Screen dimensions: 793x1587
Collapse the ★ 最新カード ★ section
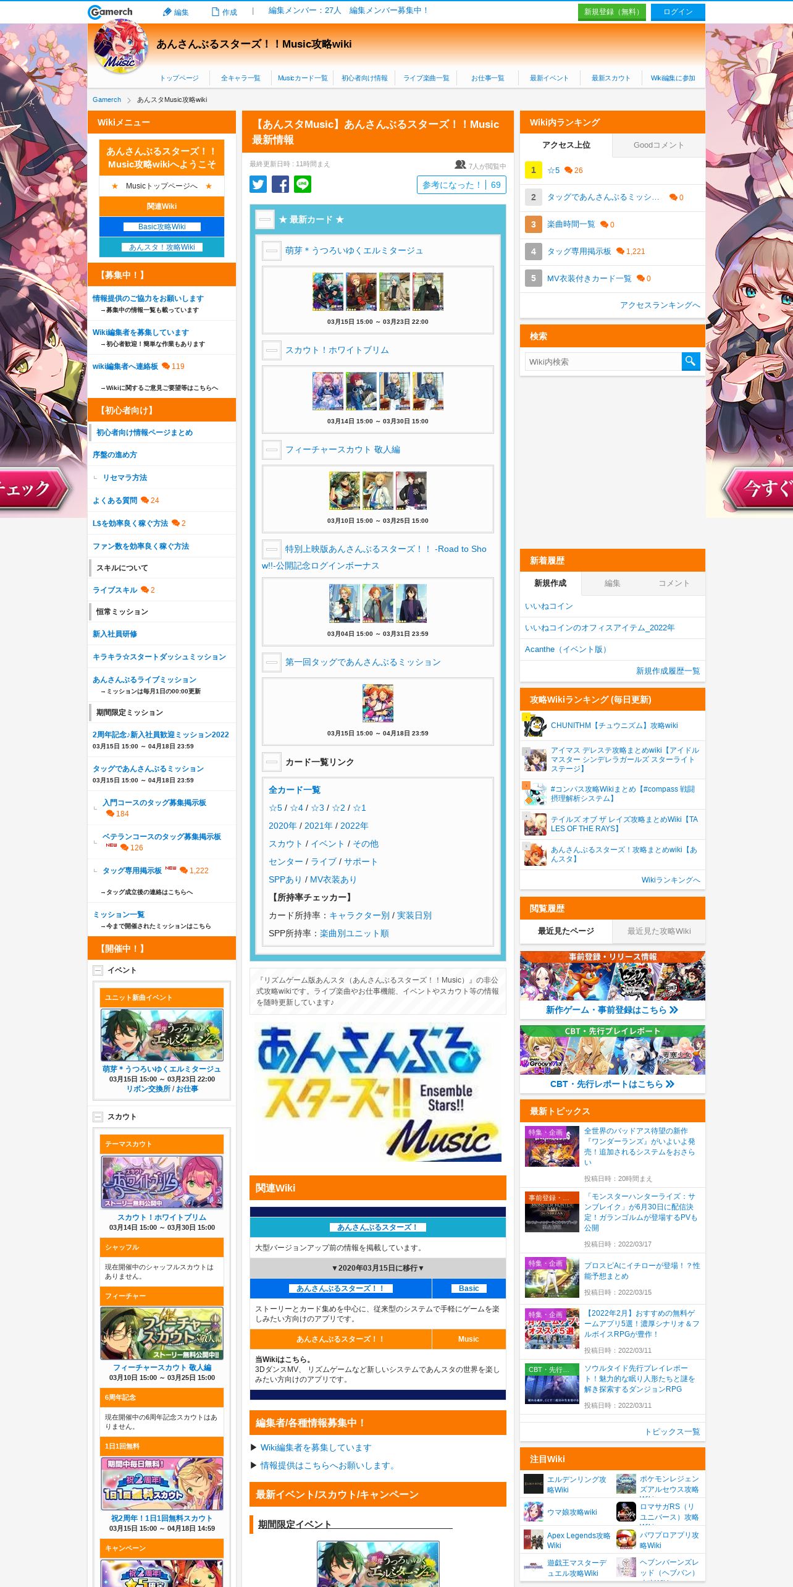pyautogui.click(x=265, y=219)
